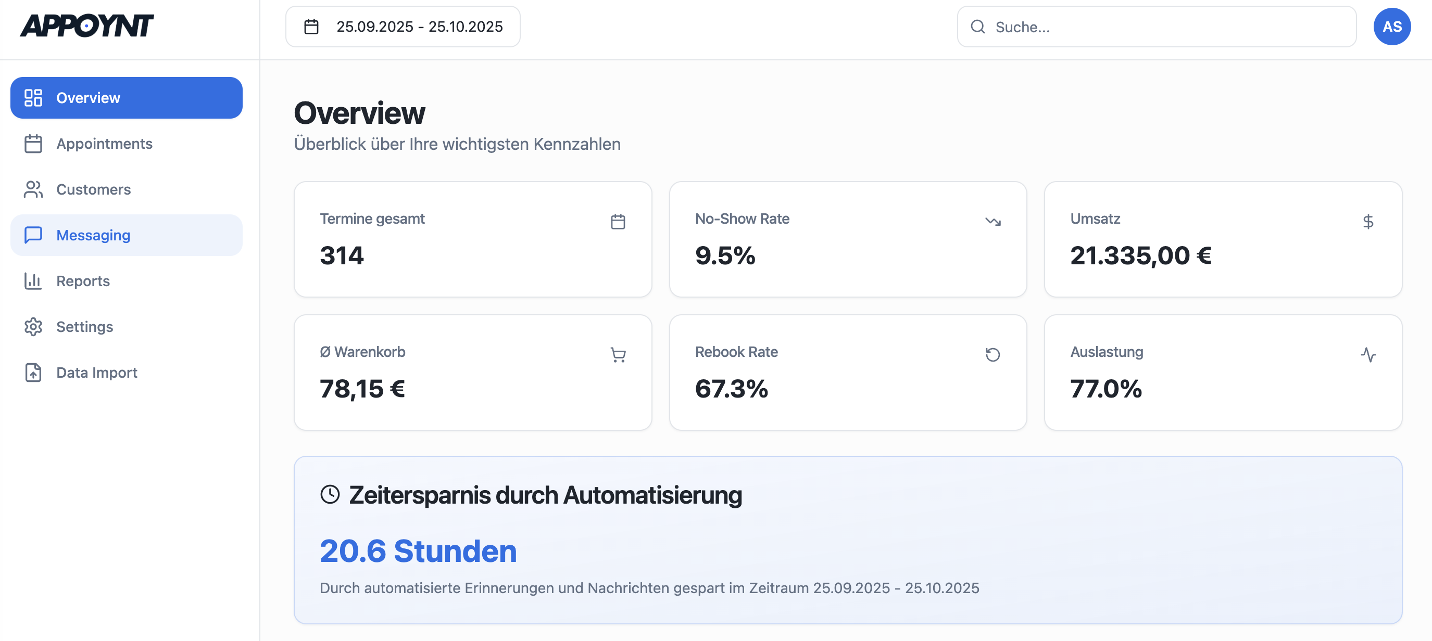This screenshot has height=641, width=1432.
Task: Open the Customers section
Action: (93, 189)
